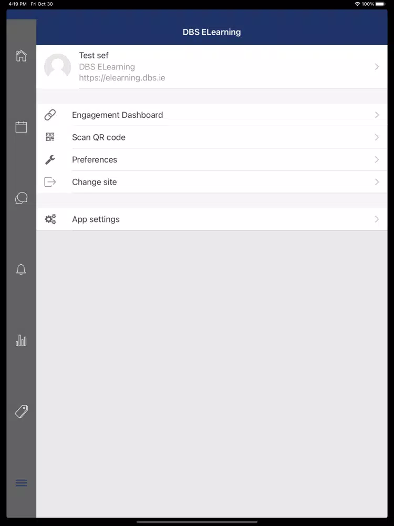Screen dimensions: 394x526
Task: Tap the Change site exit icon
Action: tap(50, 182)
